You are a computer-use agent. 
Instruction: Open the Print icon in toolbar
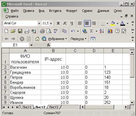[42, 31]
